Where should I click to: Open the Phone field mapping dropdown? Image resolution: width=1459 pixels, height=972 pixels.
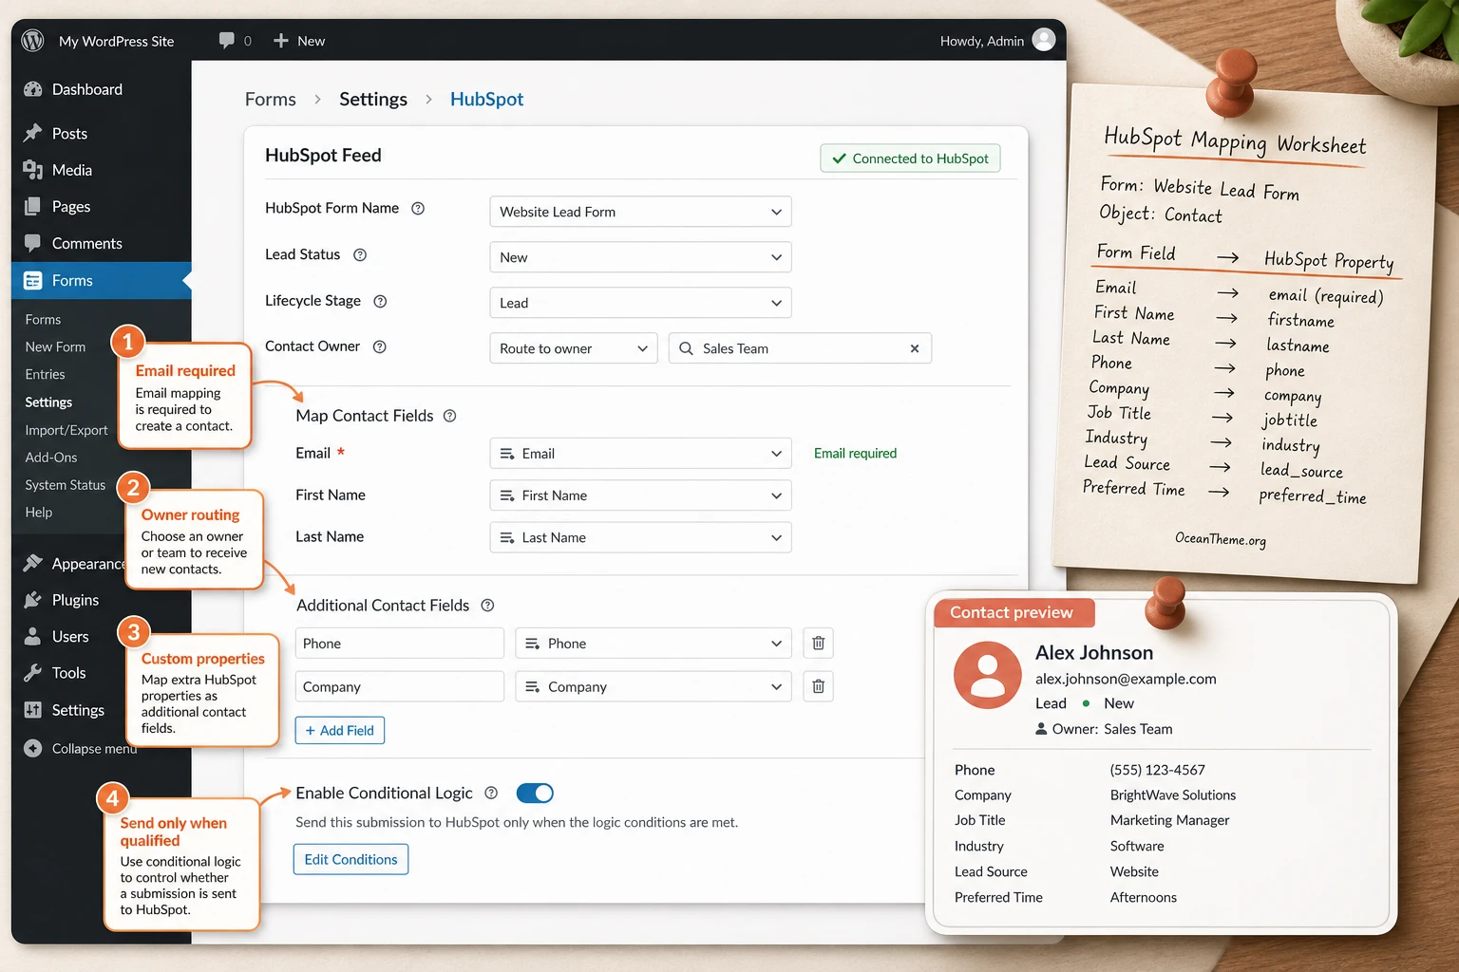tap(654, 644)
